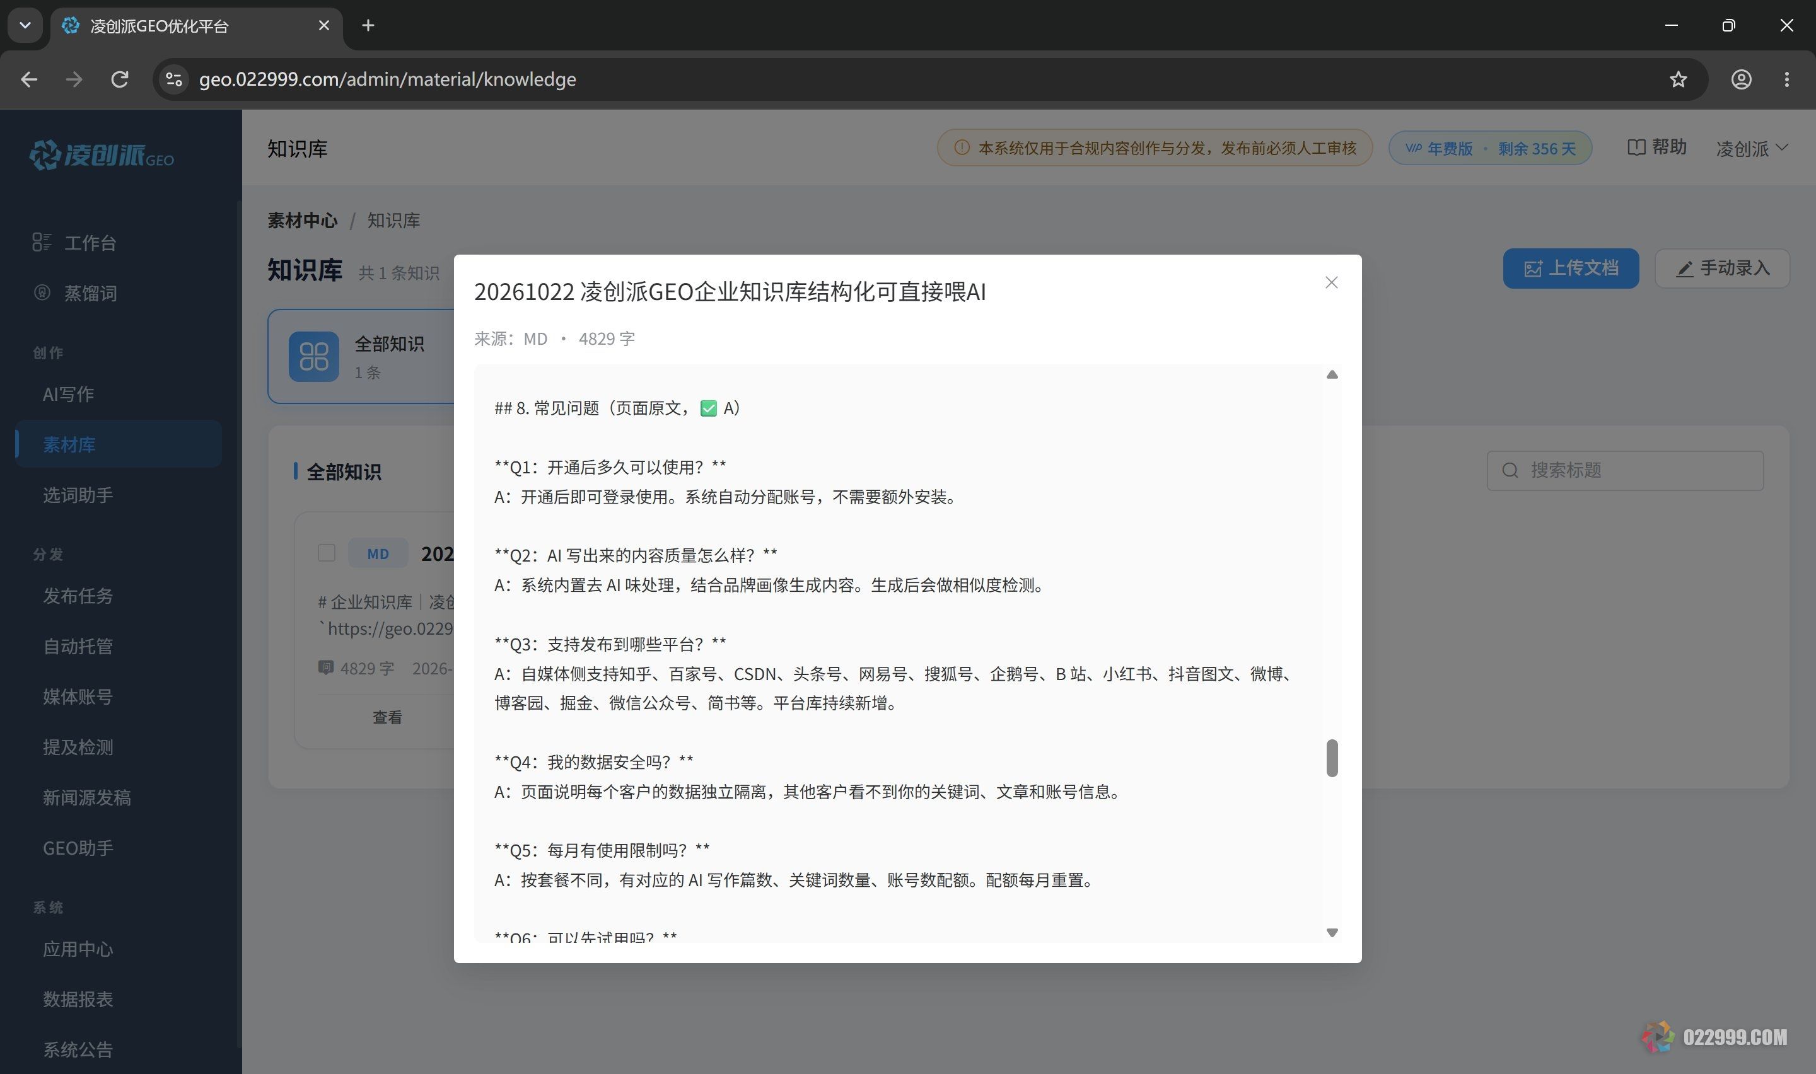
Task: Click the 素材中心 breadcrumb link
Action: tap(303, 220)
